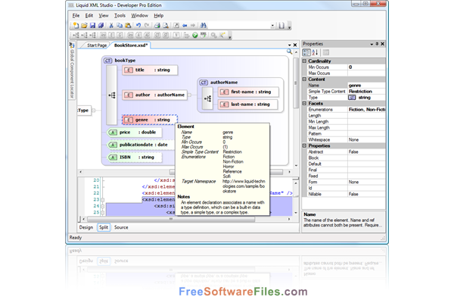Screen dimensions: 454x303
Task: Click the Name property value genre
Action: (366, 86)
